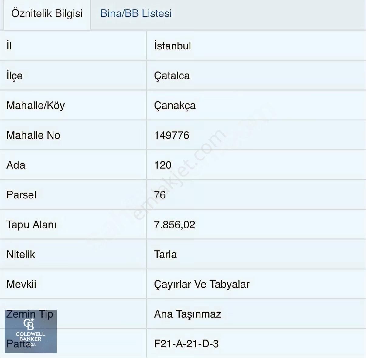
Task: Select the area value 7.856,02
Action: coord(174,225)
